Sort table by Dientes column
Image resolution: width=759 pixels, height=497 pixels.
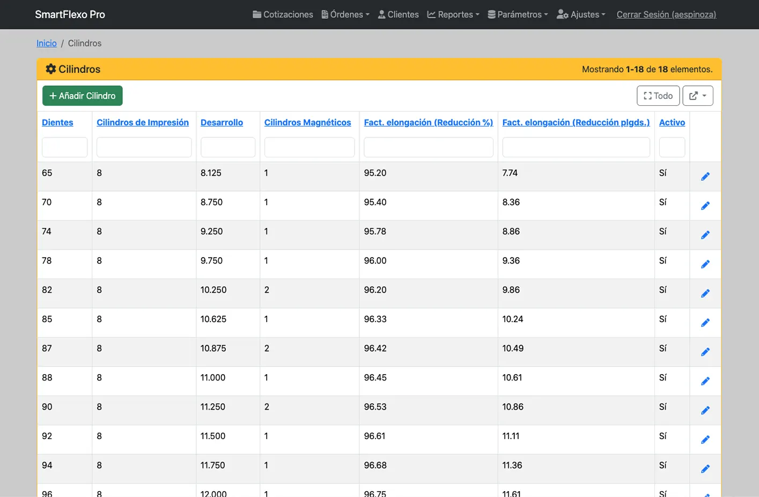pyautogui.click(x=57, y=122)
